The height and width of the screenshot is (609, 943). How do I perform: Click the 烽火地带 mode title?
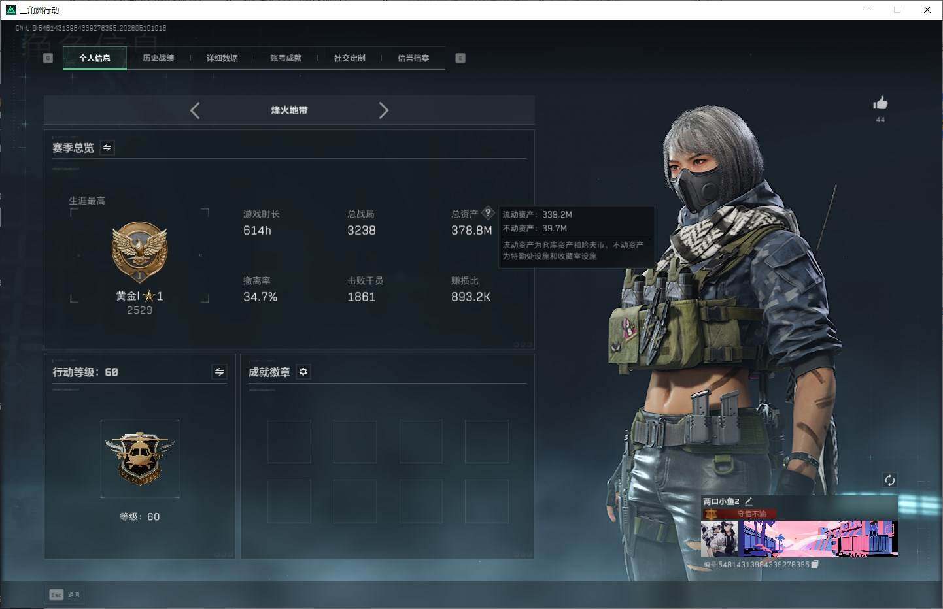[289, 110]
